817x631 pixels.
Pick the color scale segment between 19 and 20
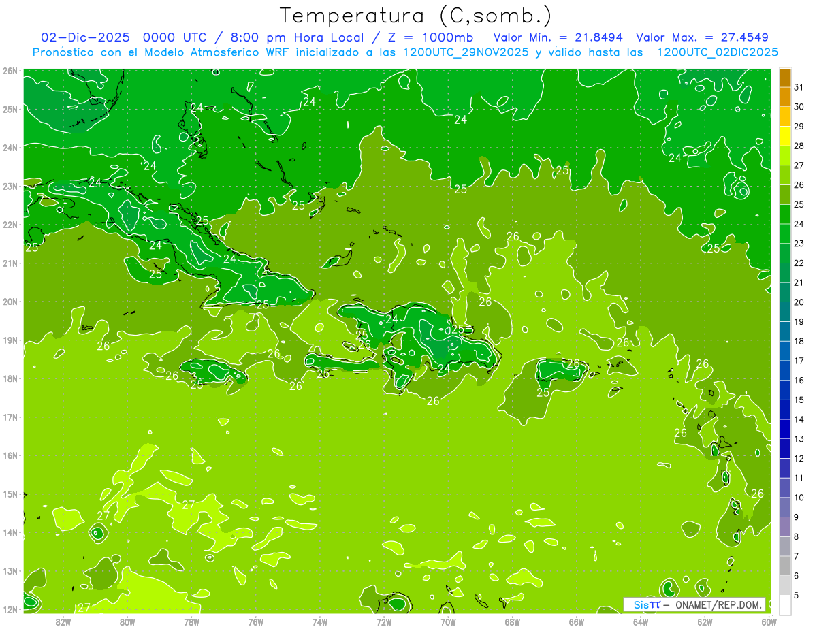785,312
